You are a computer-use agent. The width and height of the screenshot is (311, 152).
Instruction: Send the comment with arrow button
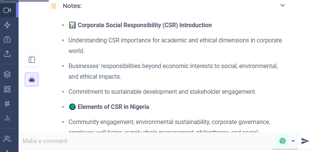click(305, 141)
